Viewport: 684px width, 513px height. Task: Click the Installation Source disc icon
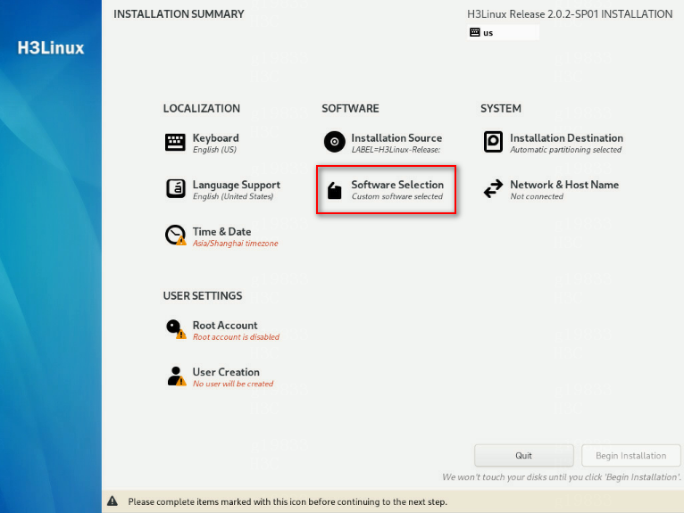coord(335,142)
